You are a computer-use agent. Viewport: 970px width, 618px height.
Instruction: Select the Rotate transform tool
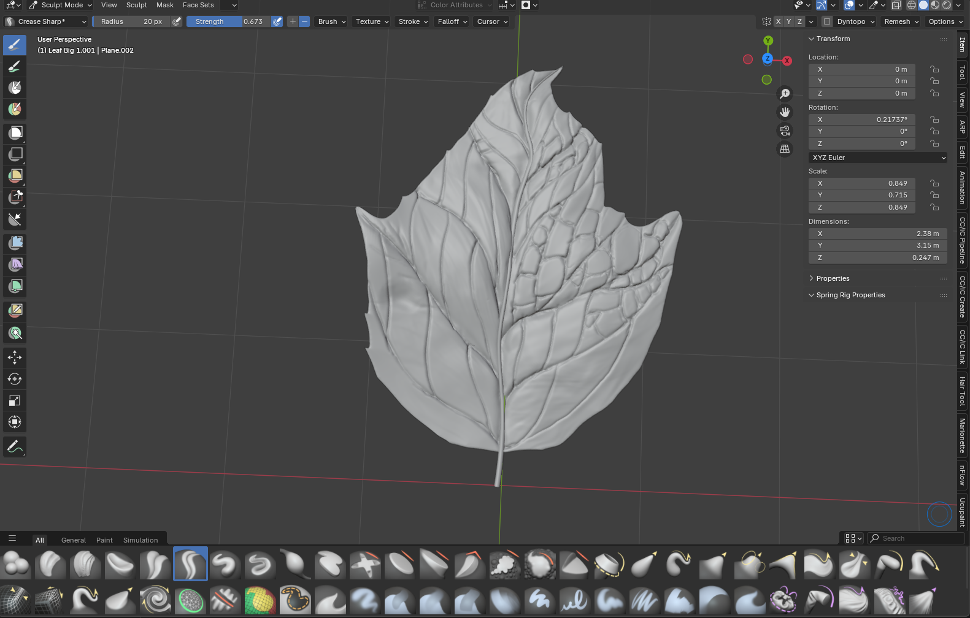[15, 379]
